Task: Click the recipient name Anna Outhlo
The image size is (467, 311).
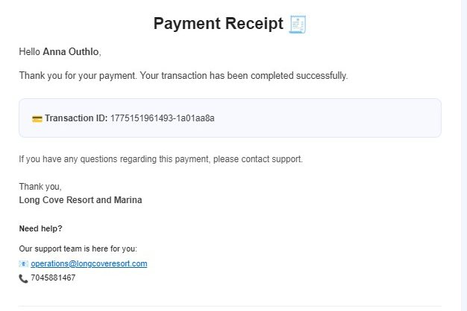Action: pyautogui.click(x=71, y=51)
